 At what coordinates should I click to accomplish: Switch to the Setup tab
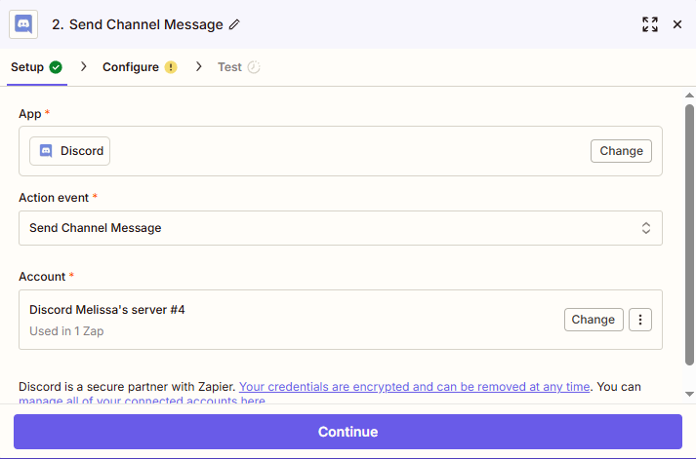tap(37, 67)
